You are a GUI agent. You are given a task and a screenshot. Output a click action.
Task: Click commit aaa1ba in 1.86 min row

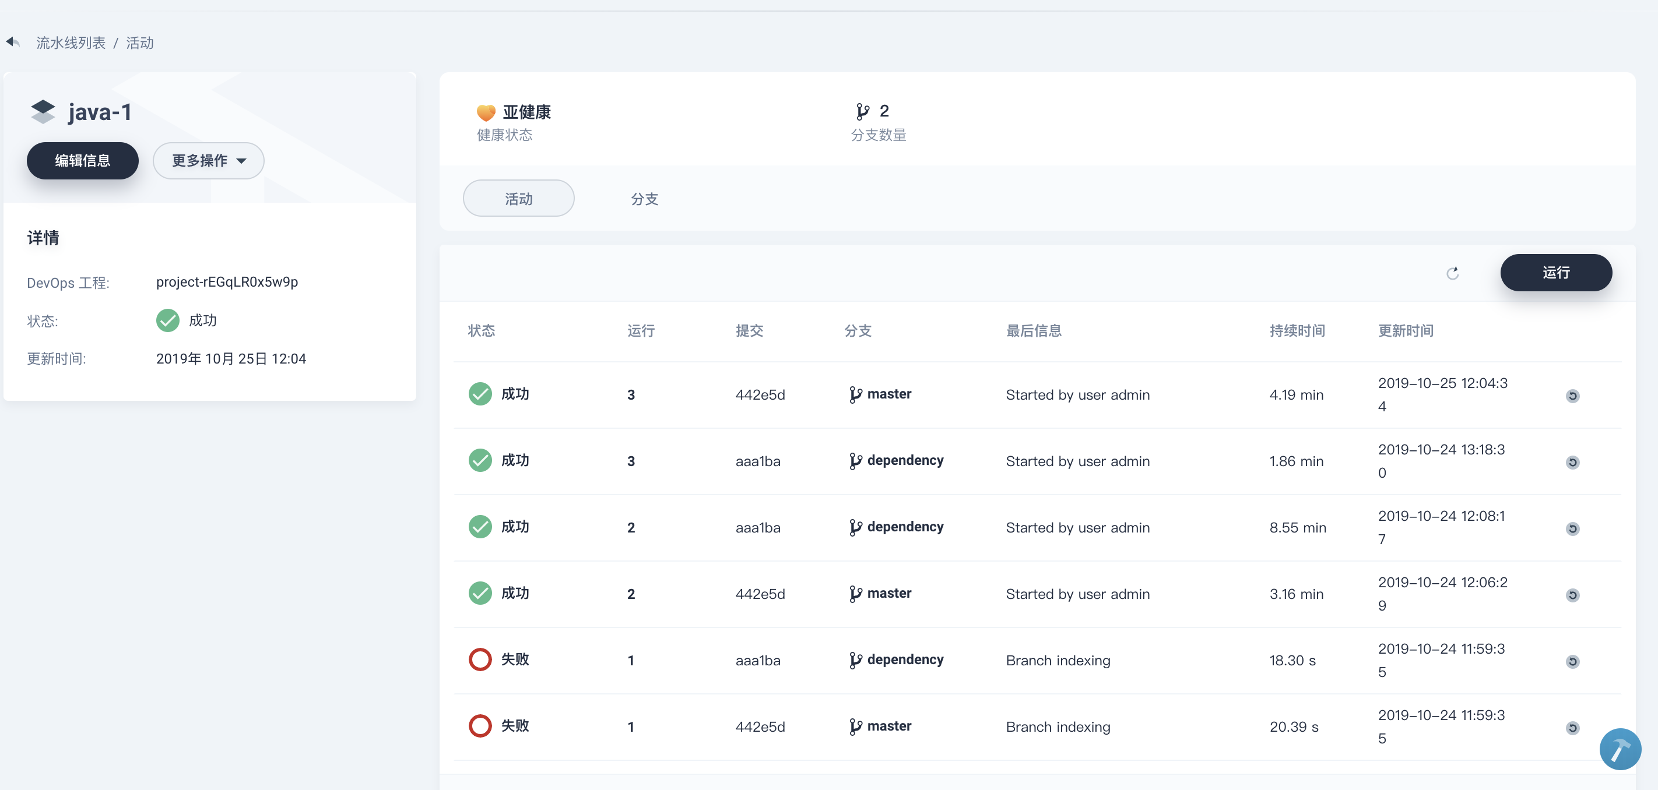pos(757,461)
